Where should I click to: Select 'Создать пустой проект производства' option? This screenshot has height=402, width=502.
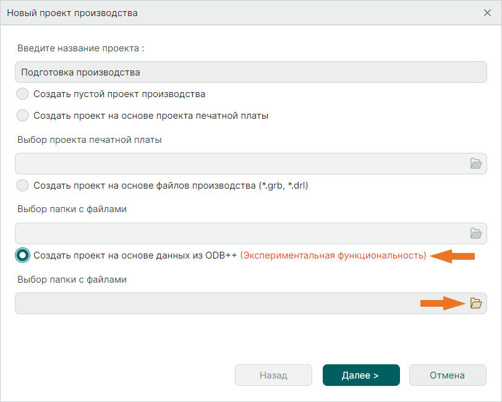pyautogui.click(x=22, y=94)
